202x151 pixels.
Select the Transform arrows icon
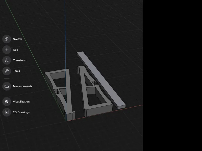tap(7, 60)
